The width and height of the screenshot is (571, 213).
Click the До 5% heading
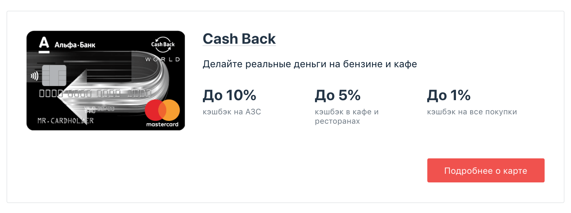[x=338, y=95]
